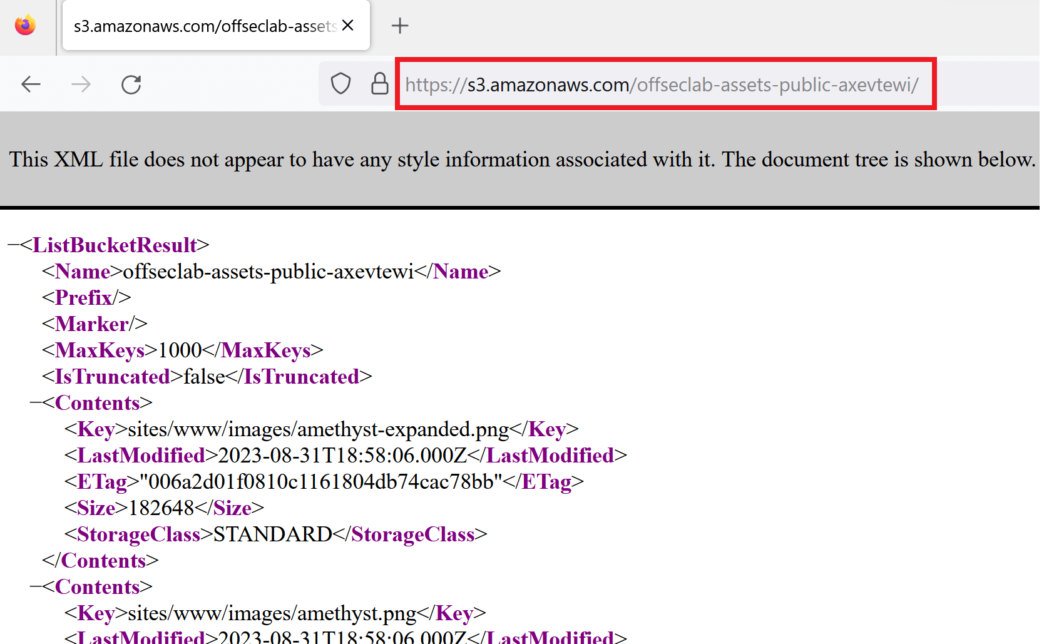This screenshot has width=1054, height=644.
Task: Close the s3.amazonaws.com tab
Action: pyautogui.click(x=348, y=26)
